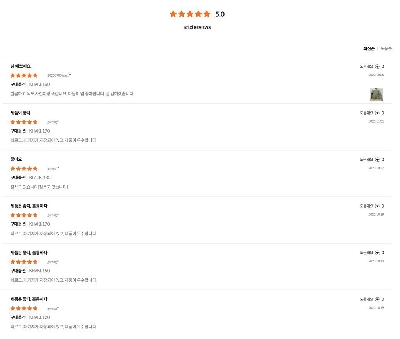
Task: Click the helpful heart icon on the 제품이 좋다 review
Action: click(x=377, y=113)
